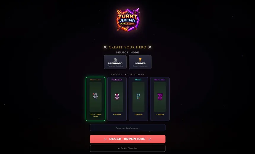The height and width of the screenshot is (154, 255).
Task: Click crossed swords right of Create Your Hero
Action: pos(150,47)
